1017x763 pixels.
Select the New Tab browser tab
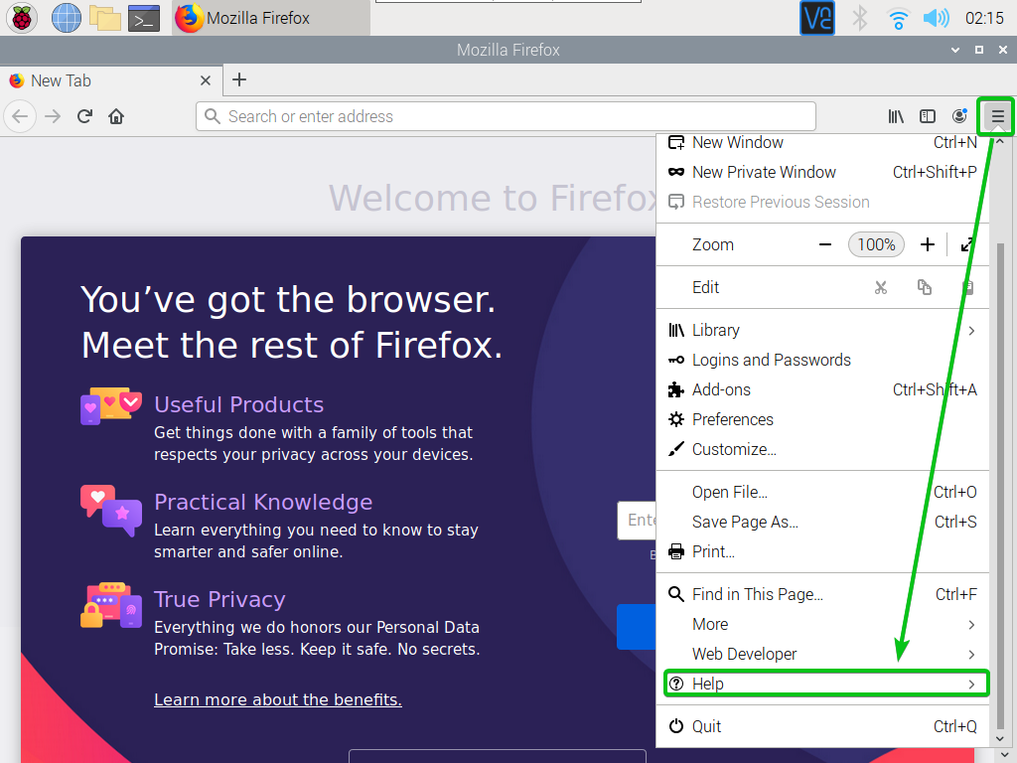click(111, 81)
